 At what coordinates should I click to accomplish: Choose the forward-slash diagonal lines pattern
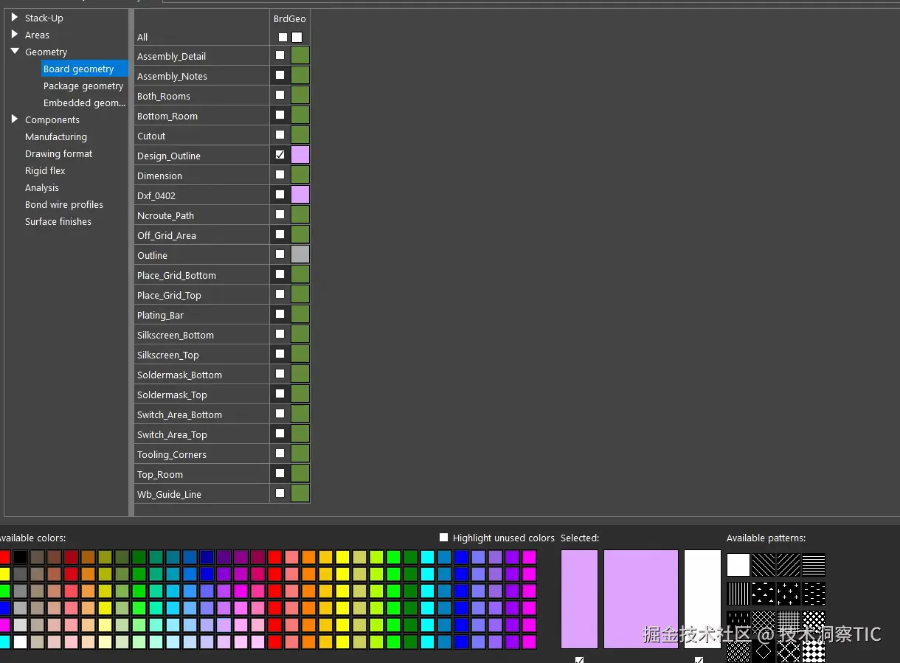coord(789,565)
